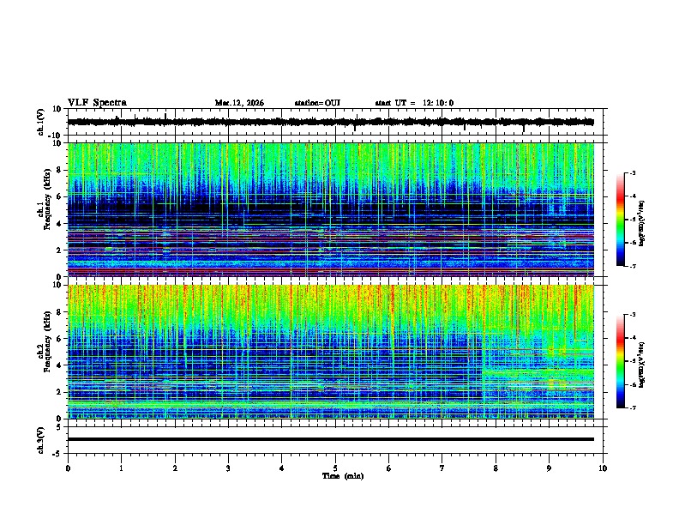Select the "start UT = 12:10:0" text
Image resolution: width=679 pixels, height=525 pixels.
[414, 103]
